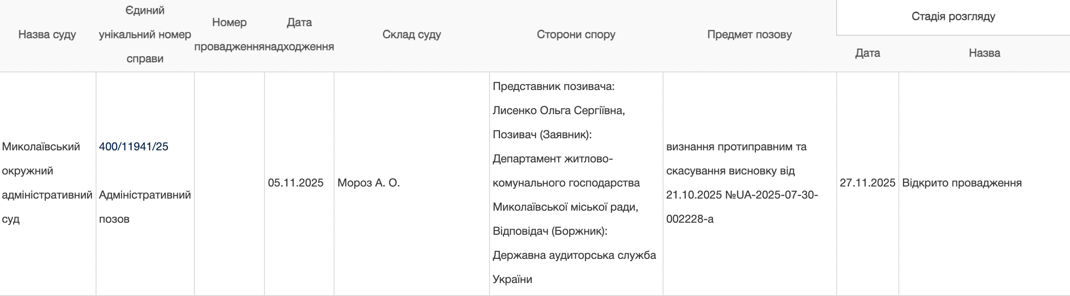This screenshot has width=1070, height=296.
Task: Select the stage date 27.11.2025
Action: pyautogui.click(x=867, y=183)
